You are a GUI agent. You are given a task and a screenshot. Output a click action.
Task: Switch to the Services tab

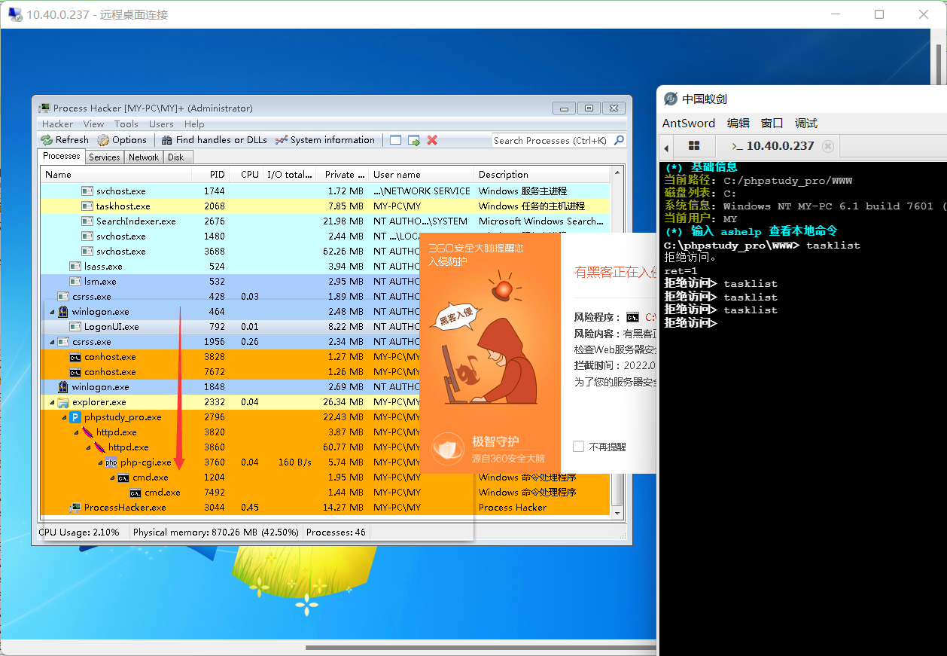tap(104, 157)
